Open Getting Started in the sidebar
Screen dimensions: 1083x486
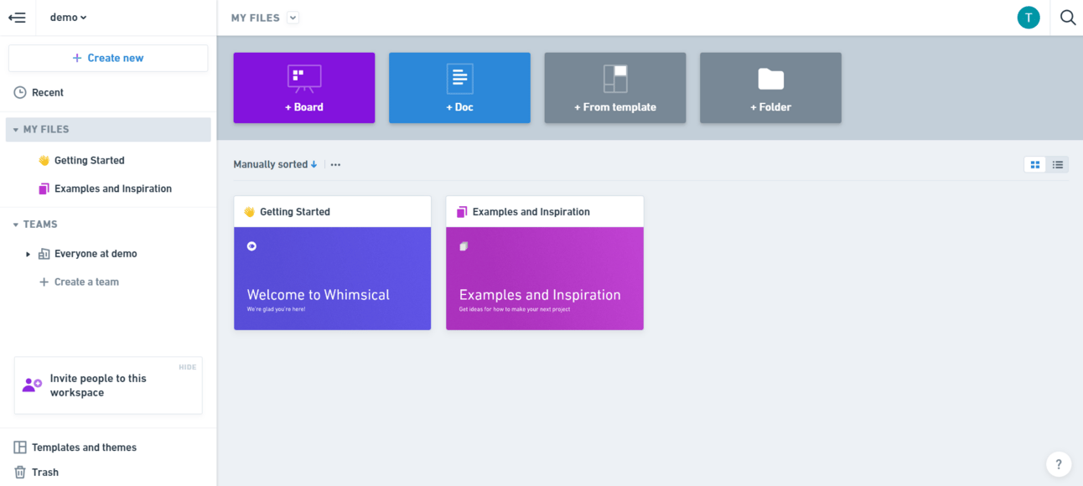pos(89,160)
